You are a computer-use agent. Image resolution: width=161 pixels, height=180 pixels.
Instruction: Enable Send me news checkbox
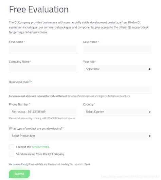coord(12,154)
